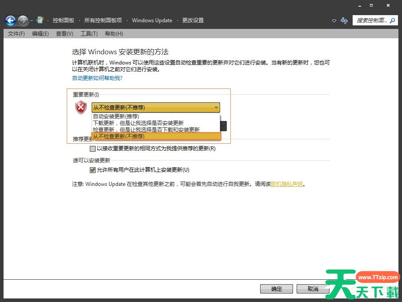Click the Control Panel icon in address bar
Screen dimensions: 402x302
coord(40,20)
